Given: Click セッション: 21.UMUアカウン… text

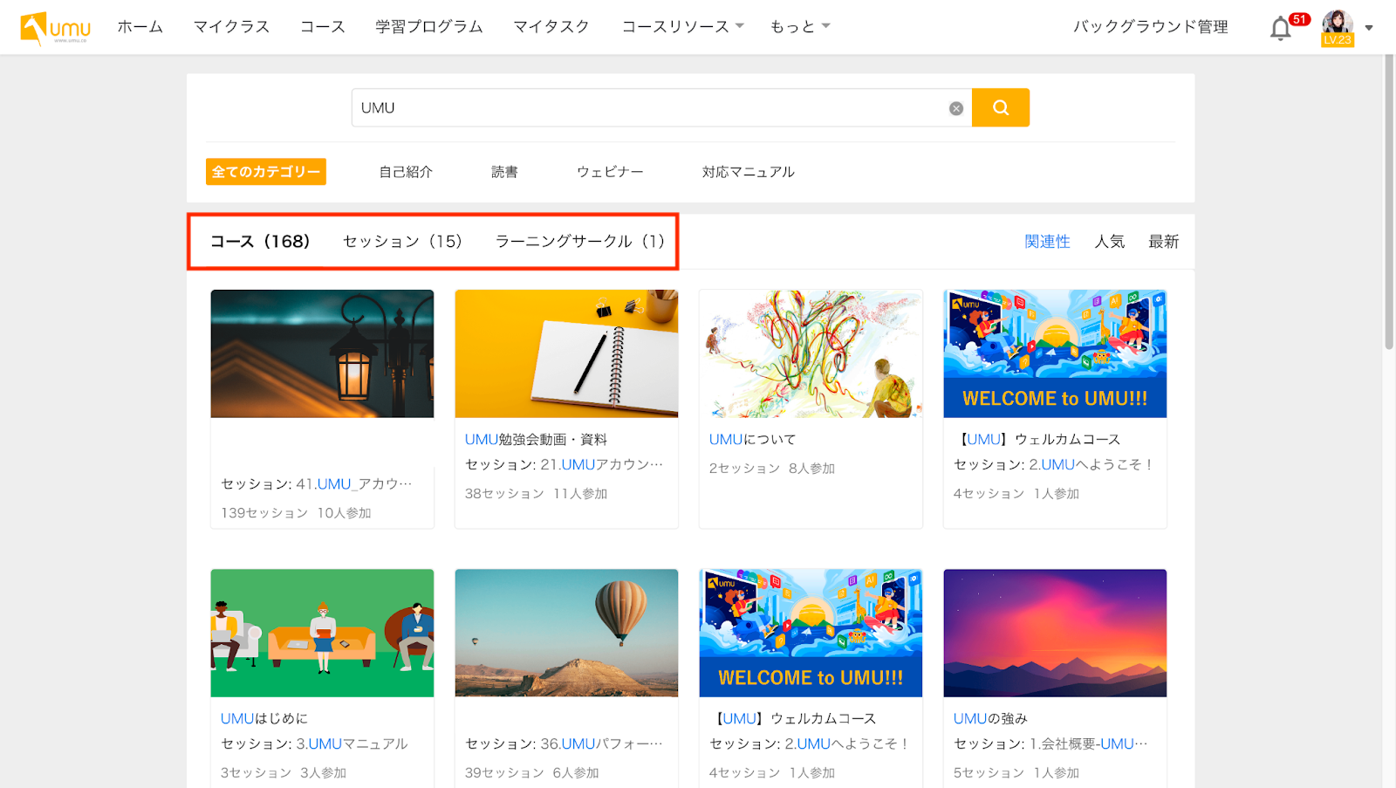Looking at the screenshot, I should [564, 465].
